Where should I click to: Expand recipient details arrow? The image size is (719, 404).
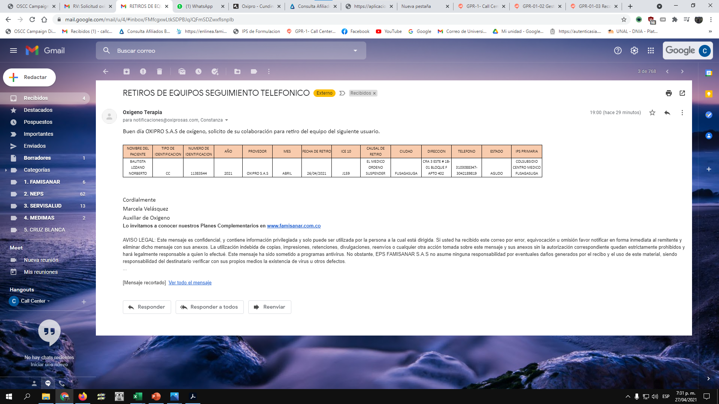point(227,120)
